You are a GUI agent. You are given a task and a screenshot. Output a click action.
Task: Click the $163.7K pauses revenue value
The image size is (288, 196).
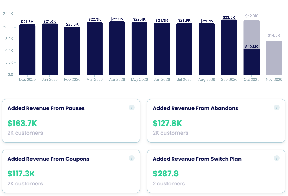tap(22, 123)
